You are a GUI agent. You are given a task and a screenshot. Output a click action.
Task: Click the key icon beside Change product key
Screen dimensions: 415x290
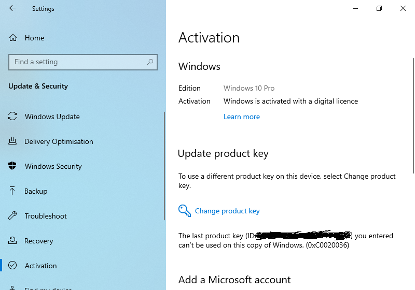pyautogui.click(x=185, y=211)
